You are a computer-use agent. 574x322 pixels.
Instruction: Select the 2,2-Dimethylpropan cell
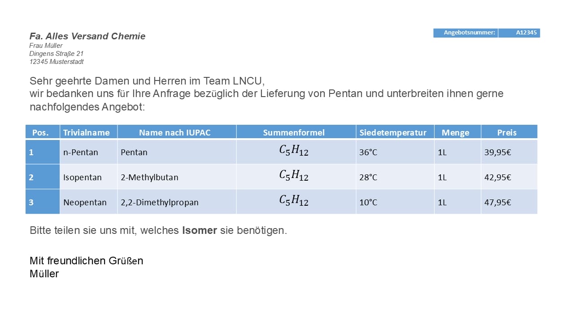tap(159, 202)
